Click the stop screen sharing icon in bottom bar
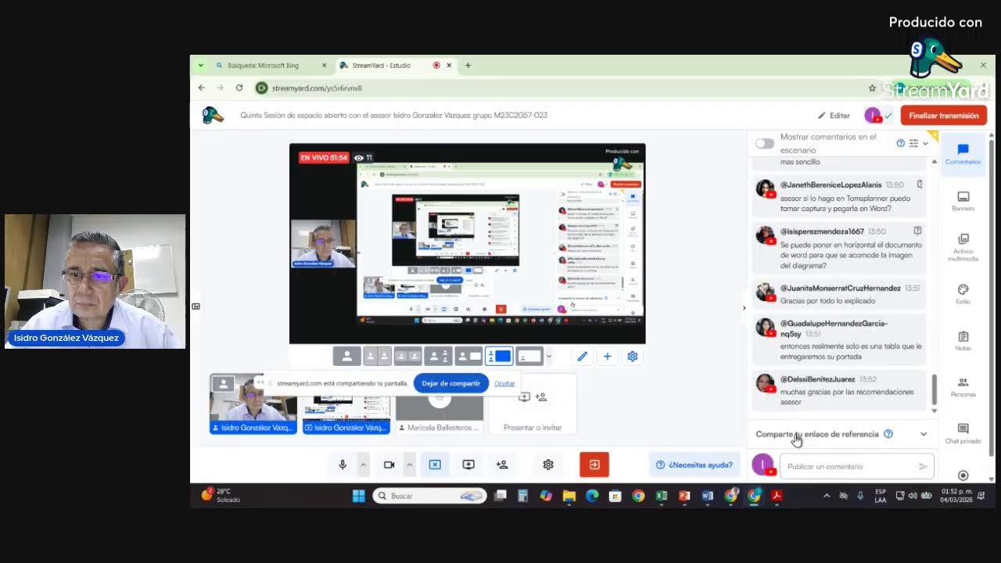 coord(435,464)
